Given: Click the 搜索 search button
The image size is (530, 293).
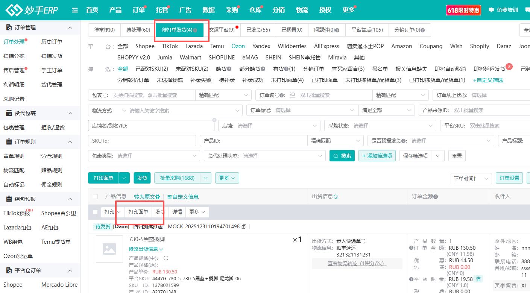Looking at the screenshot, I should 342,156.
